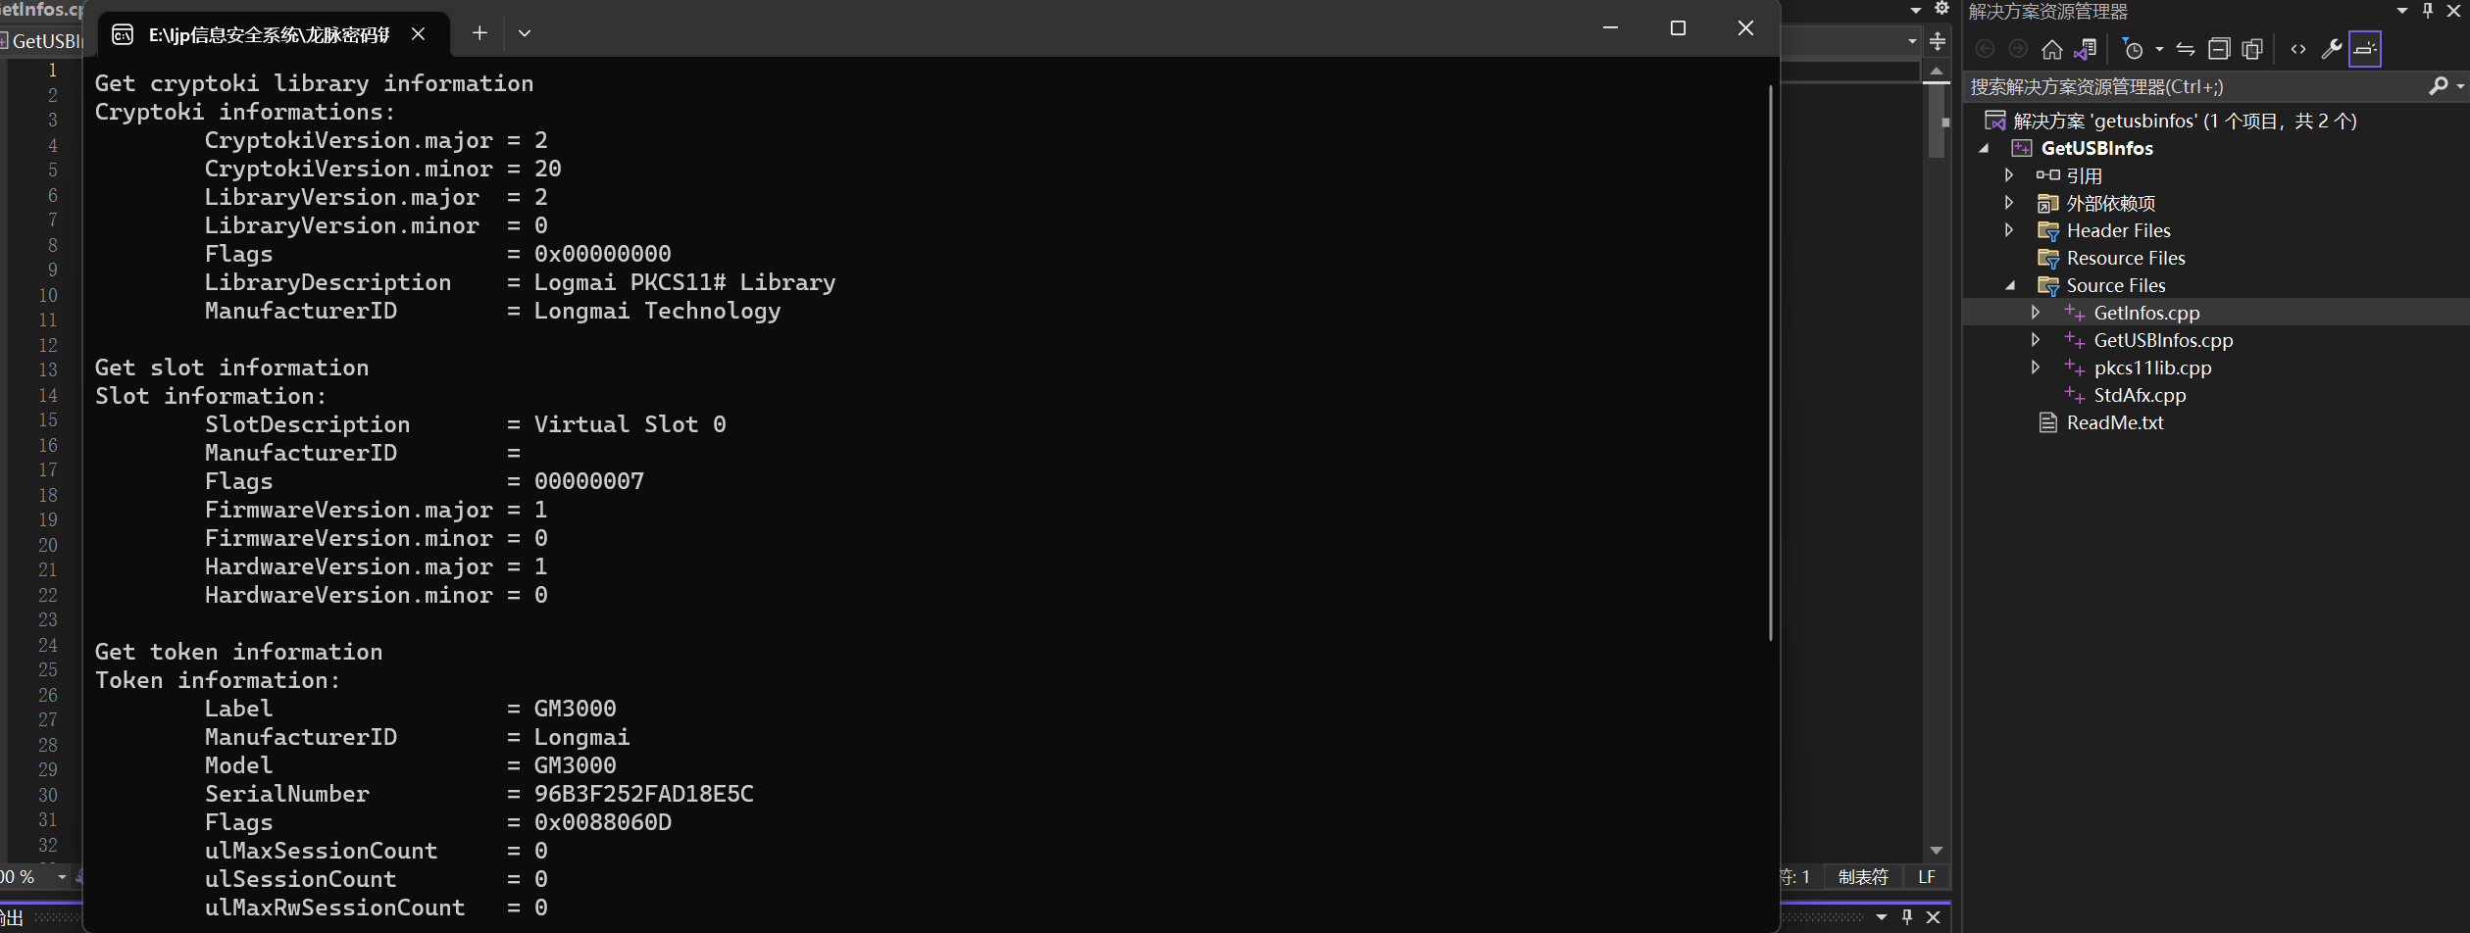Open GetInfos.cpp in Solution Explorer
Image resolution: width=2470 pixels, height=933 pixels.
point(2146,313)
